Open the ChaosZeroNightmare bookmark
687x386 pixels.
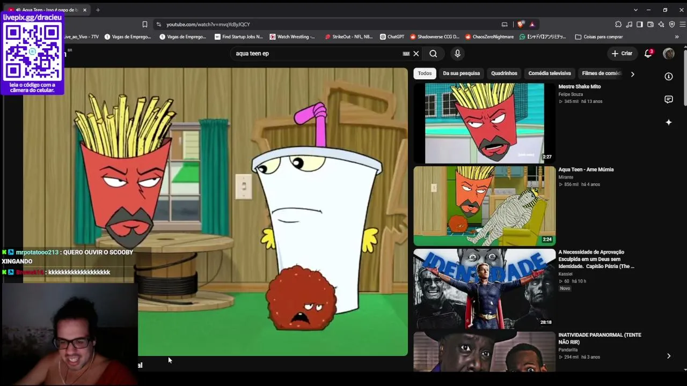[x=489, y=37]
